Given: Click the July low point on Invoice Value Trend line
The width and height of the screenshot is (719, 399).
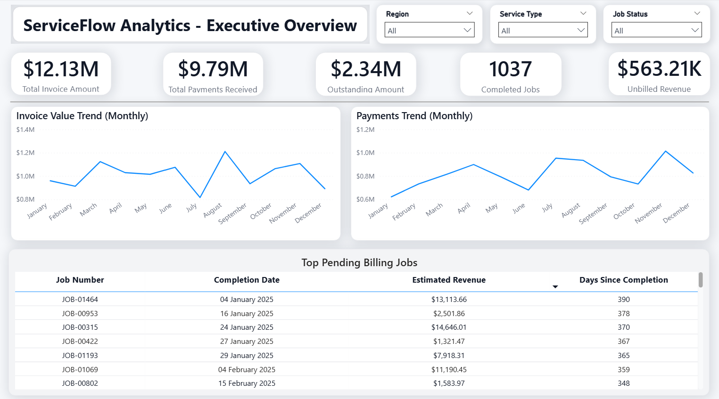Looking at the screenshot, I should click(200, 197).
